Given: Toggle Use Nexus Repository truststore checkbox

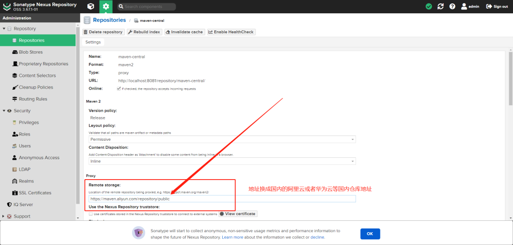Looking at the screenshot, I should [91, 214].
